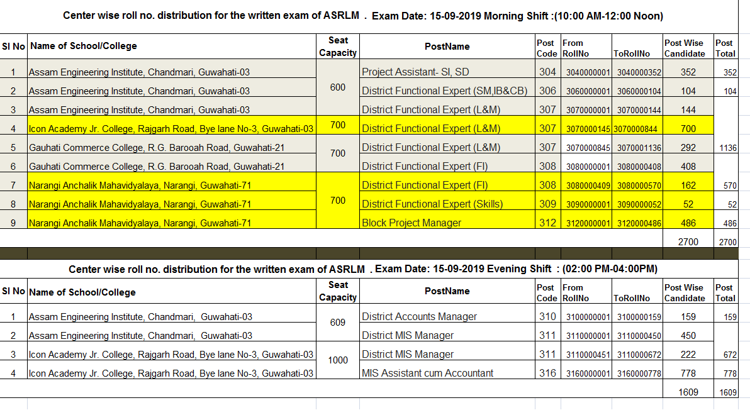Click the Gauhati Commerce College cell in row 6
The image size is (750, 415).
tap(172, 163)
